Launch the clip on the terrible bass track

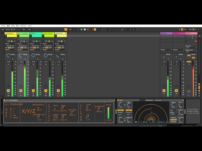[x=18, y=36]
